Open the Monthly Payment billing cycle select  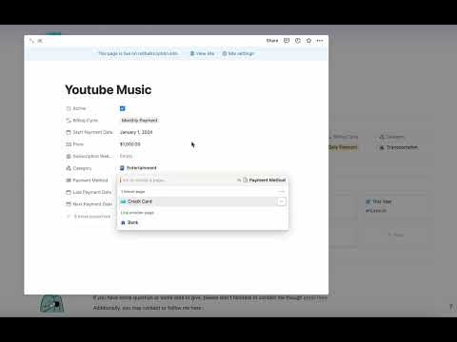pyautogui.click(x=139, y=121)
